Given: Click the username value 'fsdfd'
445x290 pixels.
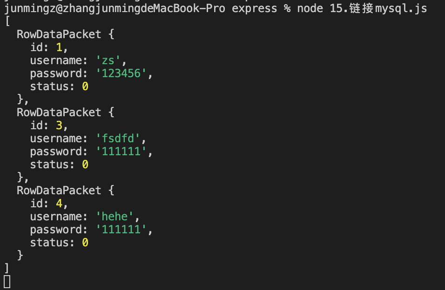Looking at the screenshot, I should click(x=118, y=138).
